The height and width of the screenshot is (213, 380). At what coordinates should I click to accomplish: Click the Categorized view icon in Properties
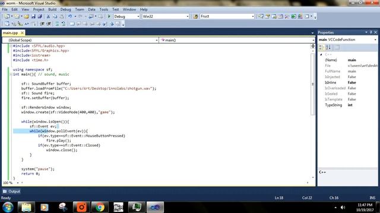pos(322,47)
